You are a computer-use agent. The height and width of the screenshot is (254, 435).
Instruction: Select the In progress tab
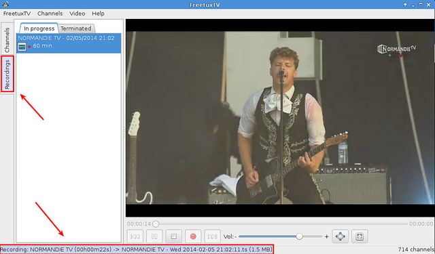(39, 28)
